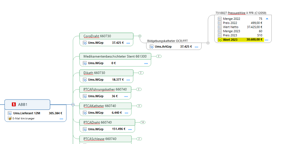This screenshot has height=144, width=297.
Task: Expand the 14 subtopics of PTCADraht
Action: pos(143,122)
